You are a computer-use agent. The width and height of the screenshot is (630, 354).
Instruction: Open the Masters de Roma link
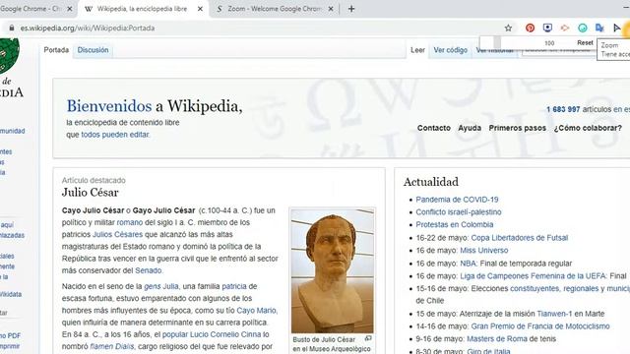[497, 338]
